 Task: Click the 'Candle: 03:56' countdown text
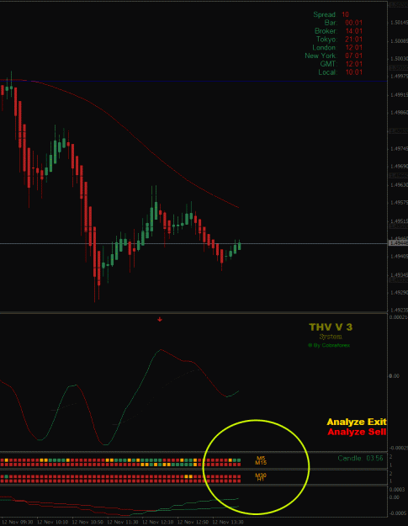click(360, 458)
